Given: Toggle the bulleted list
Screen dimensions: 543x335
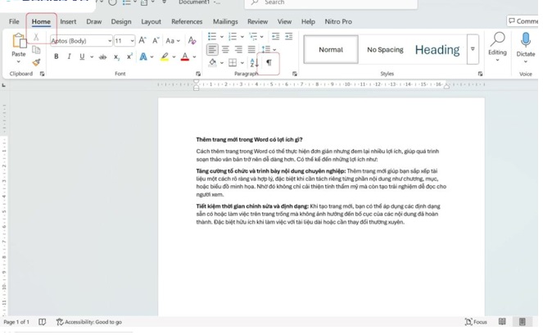Looking at the screenshot, I should (x=212, y=36).
